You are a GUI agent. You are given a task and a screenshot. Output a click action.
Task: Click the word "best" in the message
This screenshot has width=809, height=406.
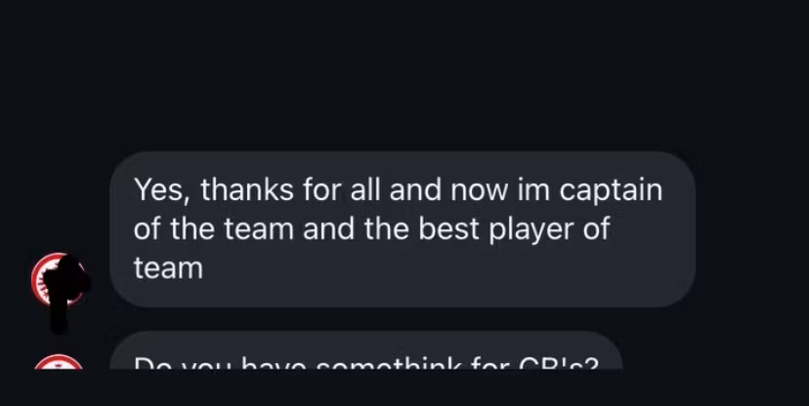tap(448, 228)
